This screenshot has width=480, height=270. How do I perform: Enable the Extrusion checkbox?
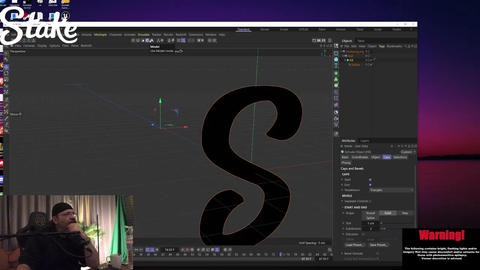click(x=363, y=234)
